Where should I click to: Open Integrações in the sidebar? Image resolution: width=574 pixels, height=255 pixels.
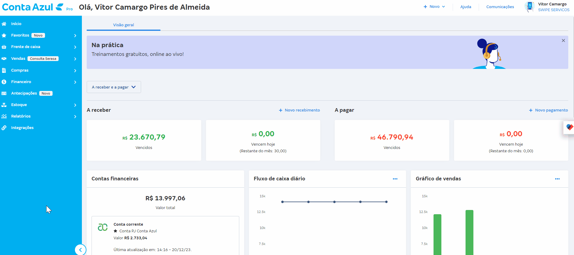(x=22, y=128)
